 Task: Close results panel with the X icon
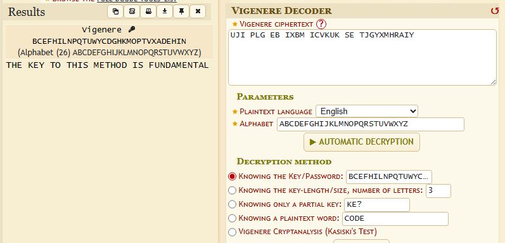click(x=198, y=11)
